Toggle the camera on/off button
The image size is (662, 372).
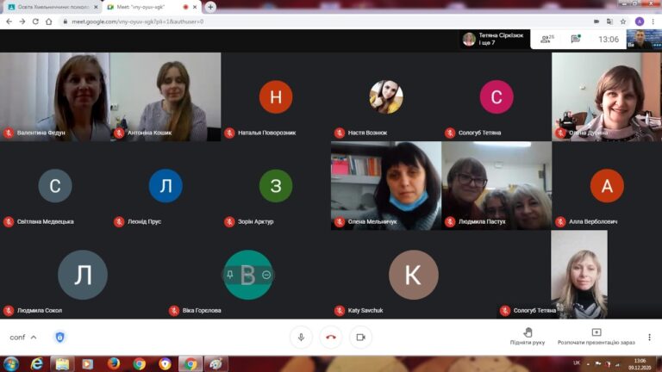click(x=360, y=337)
